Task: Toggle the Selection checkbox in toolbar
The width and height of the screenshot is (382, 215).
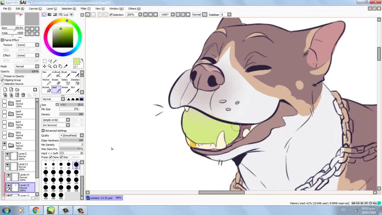Action: [x=111, y=15]
